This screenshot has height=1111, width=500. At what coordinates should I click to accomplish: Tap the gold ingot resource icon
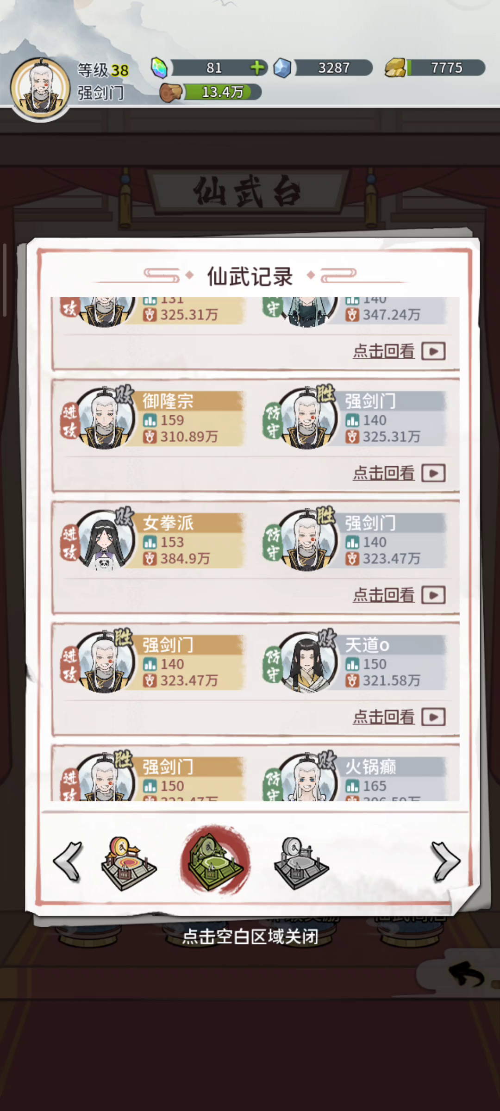tap(396, 68)
